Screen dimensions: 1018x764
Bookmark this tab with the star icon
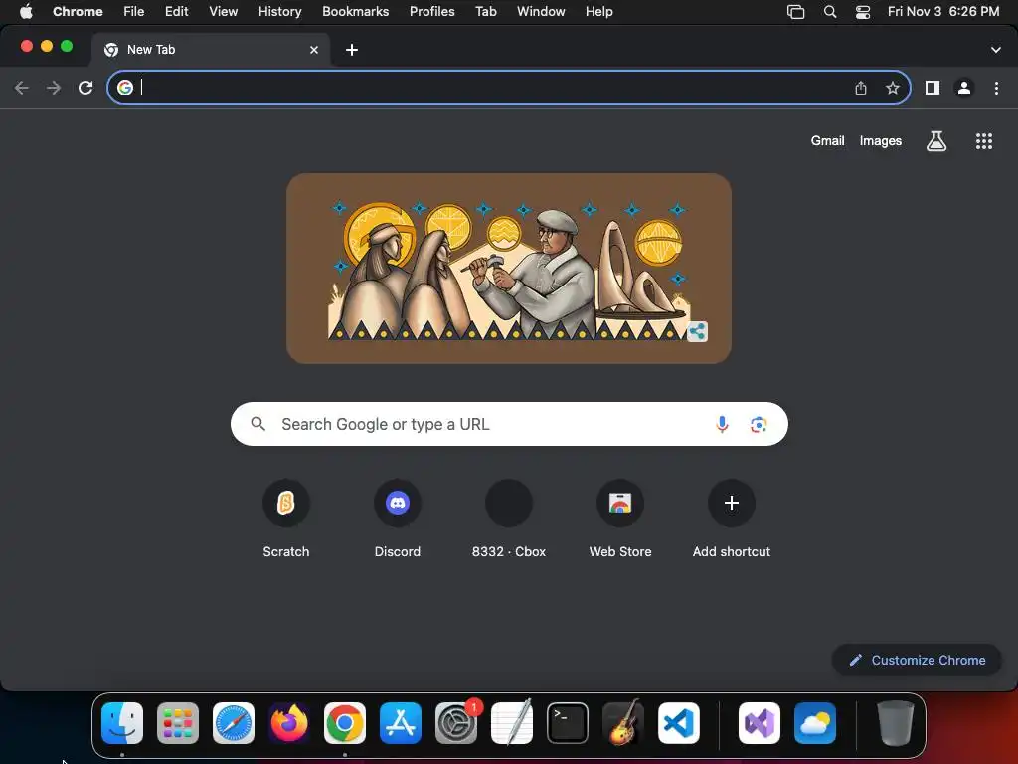893,88
